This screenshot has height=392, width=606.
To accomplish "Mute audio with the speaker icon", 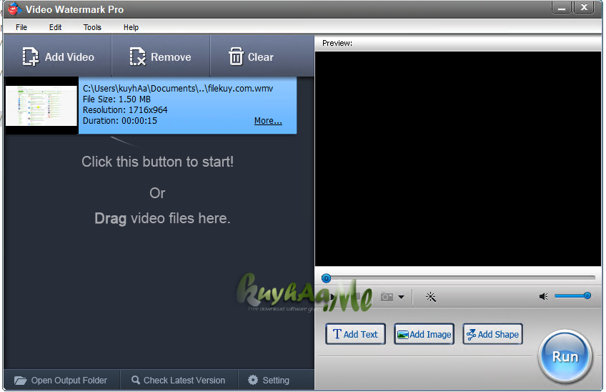I will tap(543, 296).
